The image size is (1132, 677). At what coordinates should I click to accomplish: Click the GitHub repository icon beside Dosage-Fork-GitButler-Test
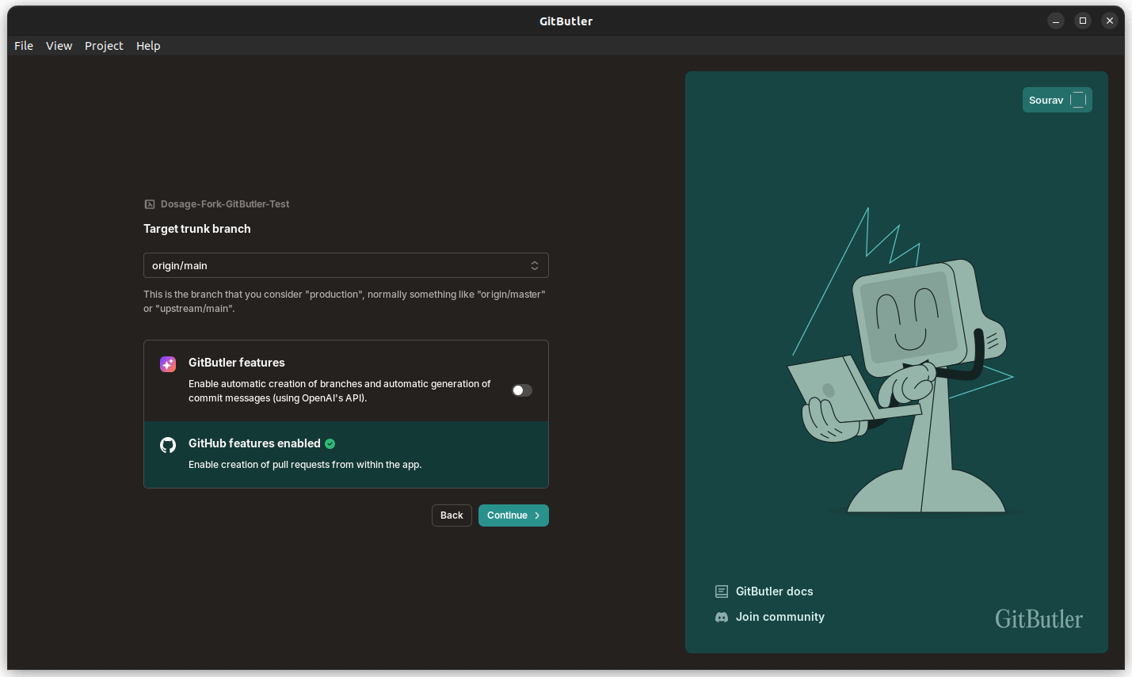click(150, 203)
